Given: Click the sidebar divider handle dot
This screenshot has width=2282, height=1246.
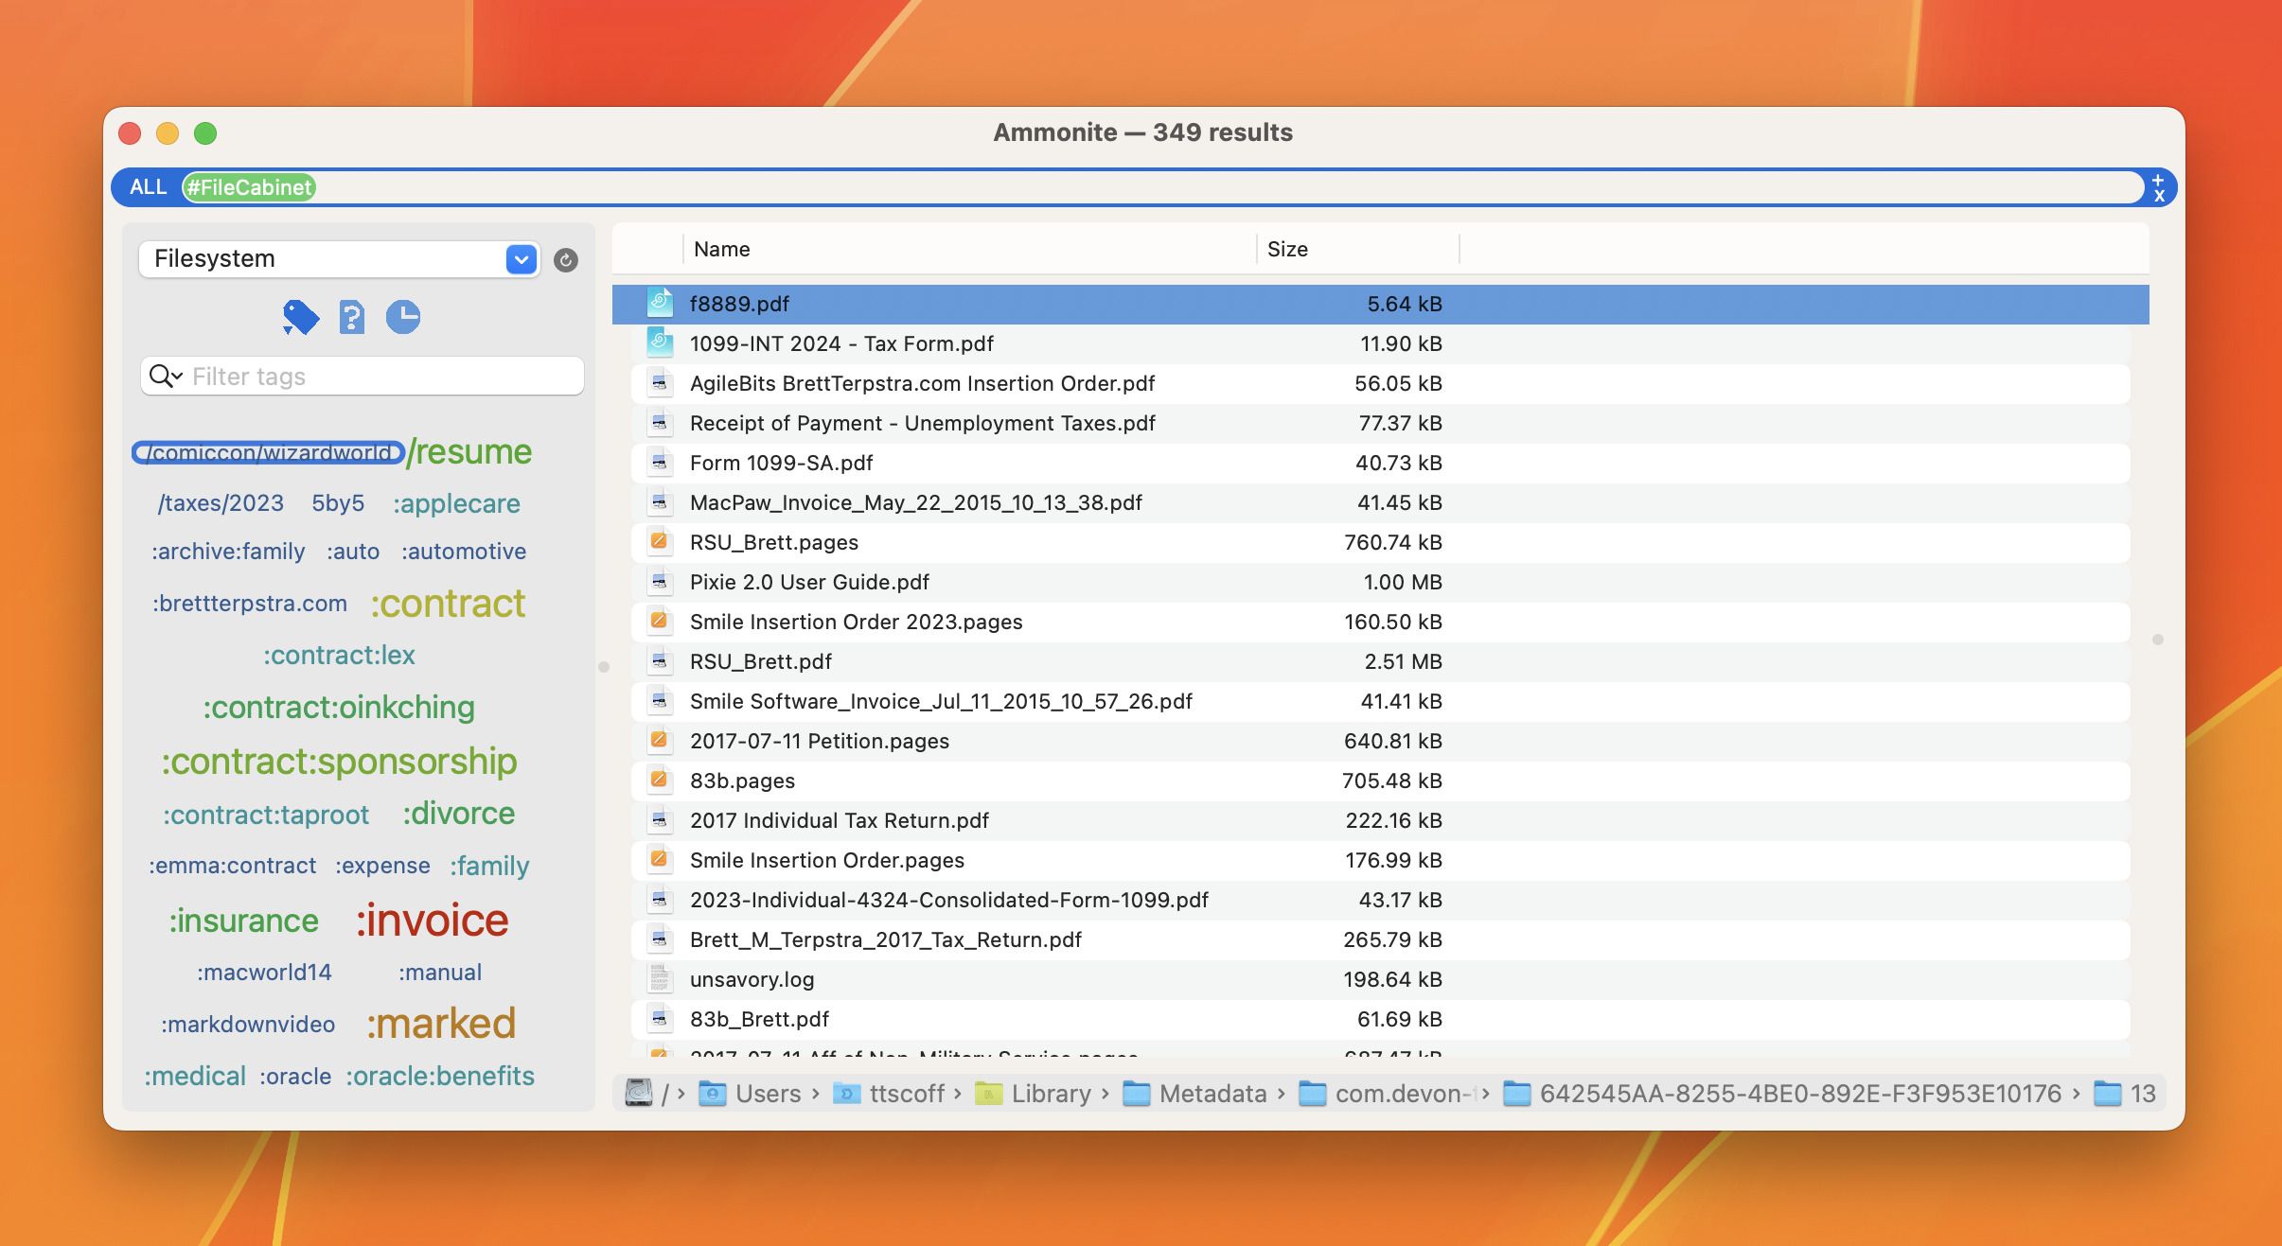Looking at the screenshot, I should tap(604, 667).
